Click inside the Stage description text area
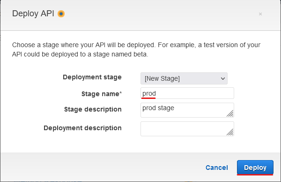The width and height of the screenshot is (281, 182). pos(187,110)
